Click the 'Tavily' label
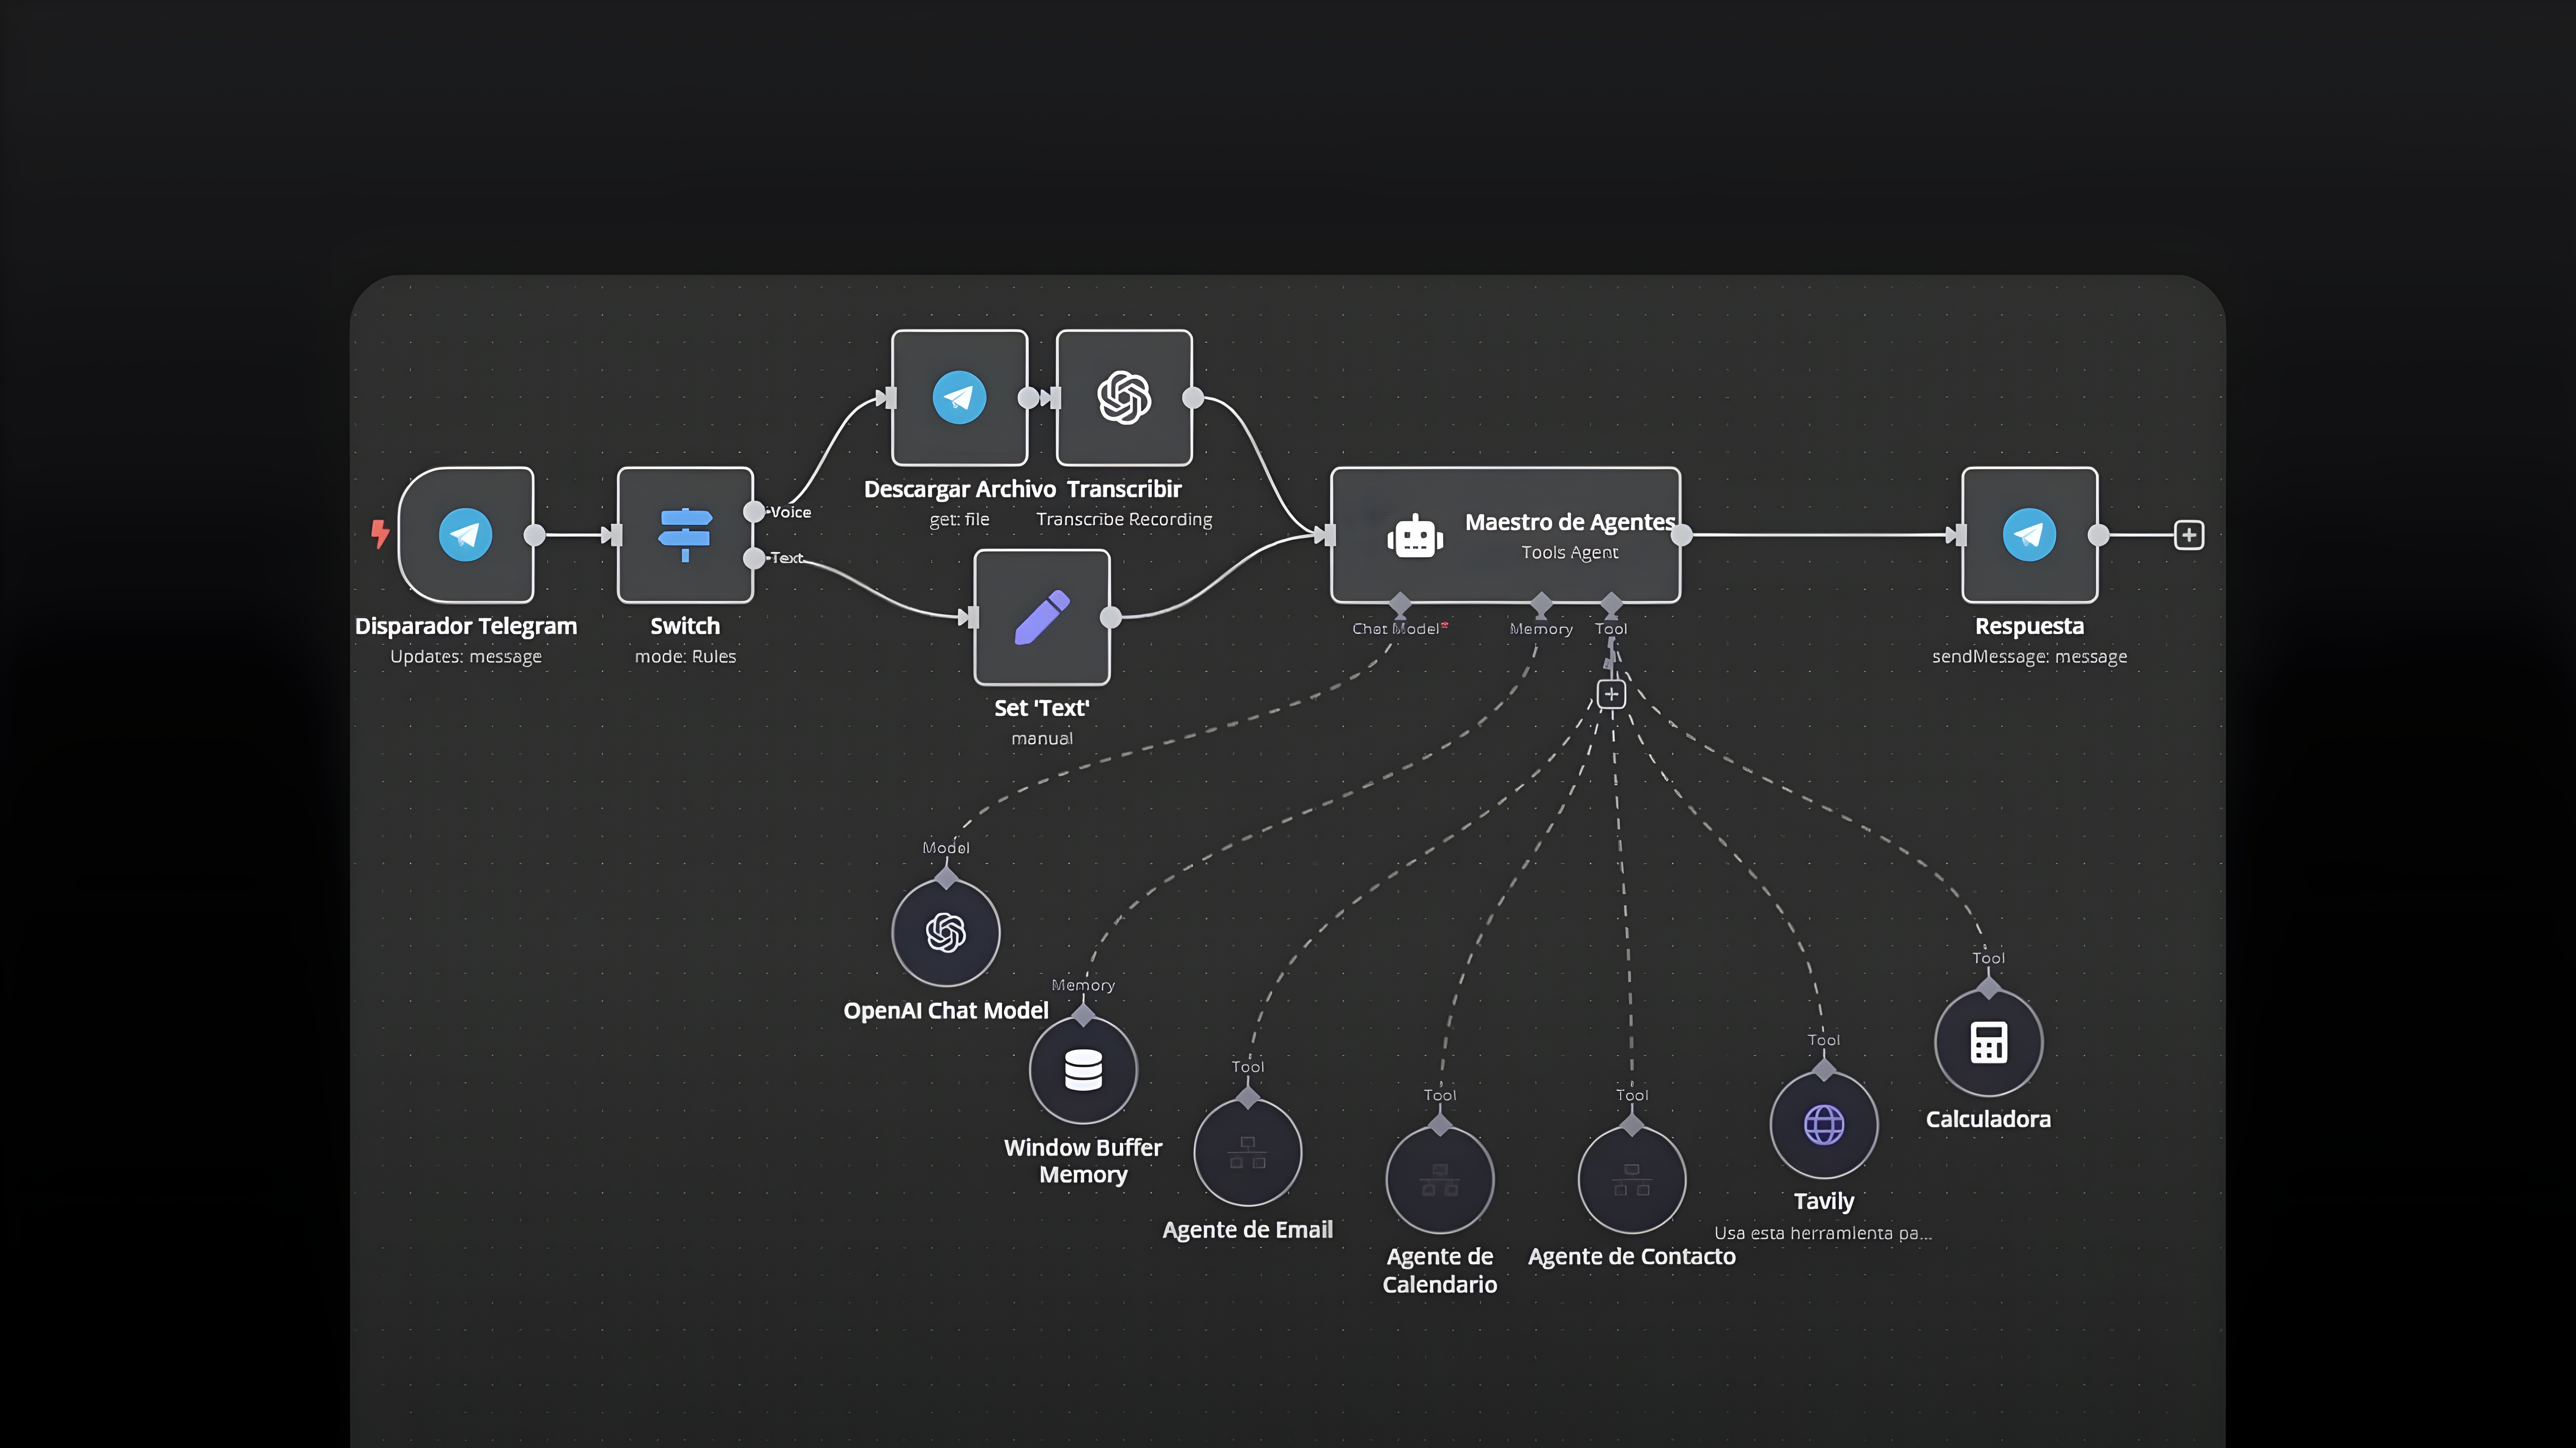 (x=1824, y=1201)
